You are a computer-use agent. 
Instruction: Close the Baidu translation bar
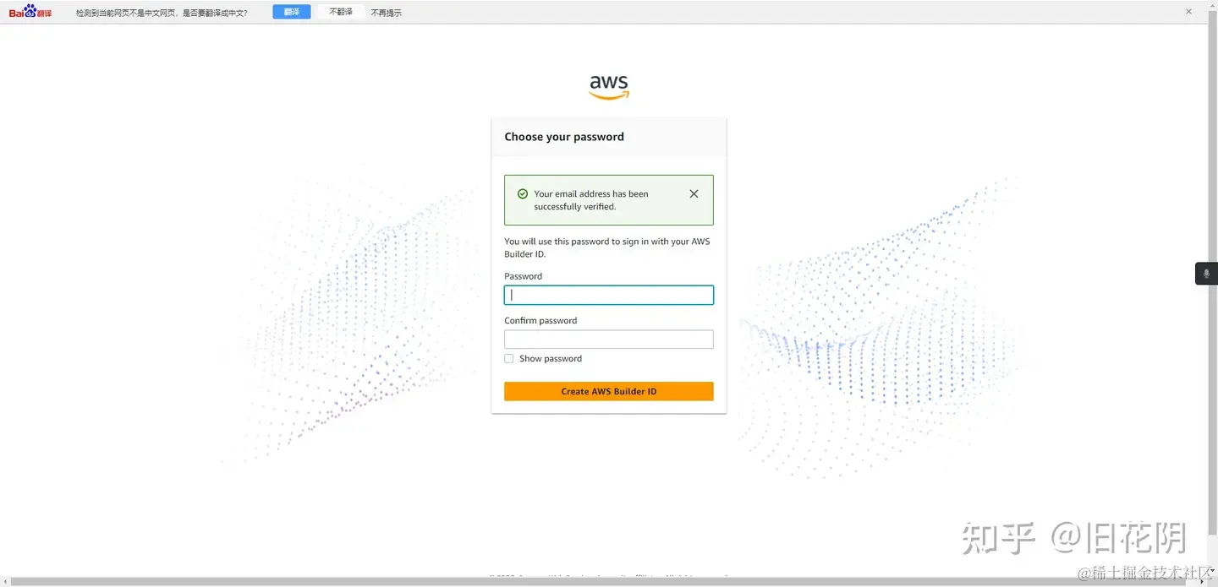pos(1188,12)
